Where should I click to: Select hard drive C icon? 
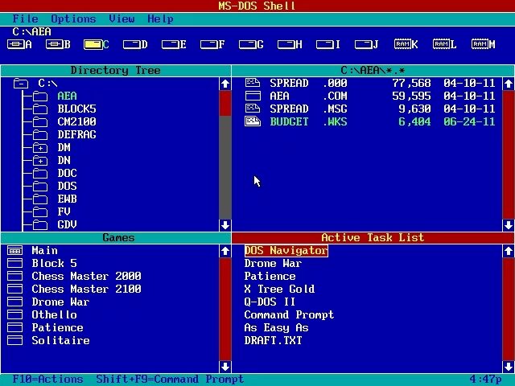(97, 44)
